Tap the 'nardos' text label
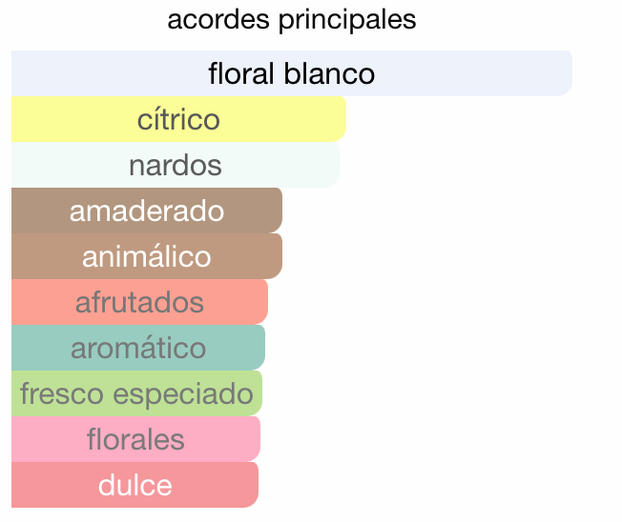 pyautogui.click(x=176, y=166)
